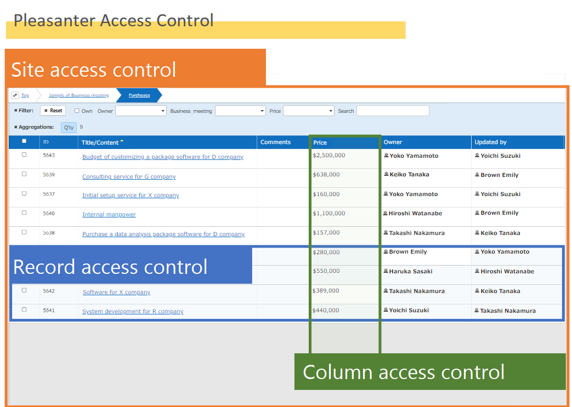572x407 pixels.
Task: Click the Q'ty aggregation button
Action: (x=69, y=128)
